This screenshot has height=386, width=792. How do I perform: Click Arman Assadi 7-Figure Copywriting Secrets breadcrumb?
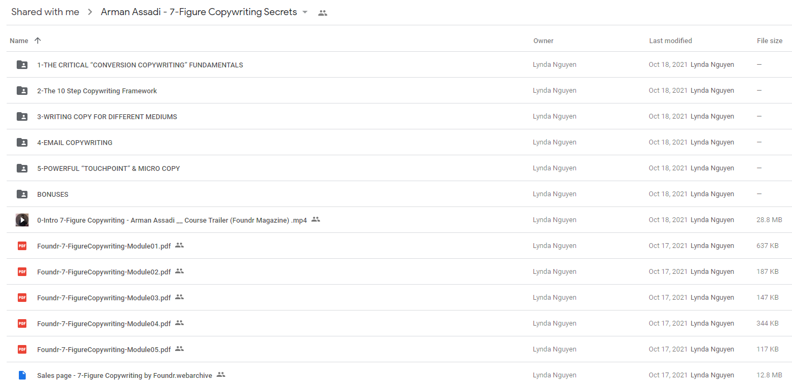199,12
